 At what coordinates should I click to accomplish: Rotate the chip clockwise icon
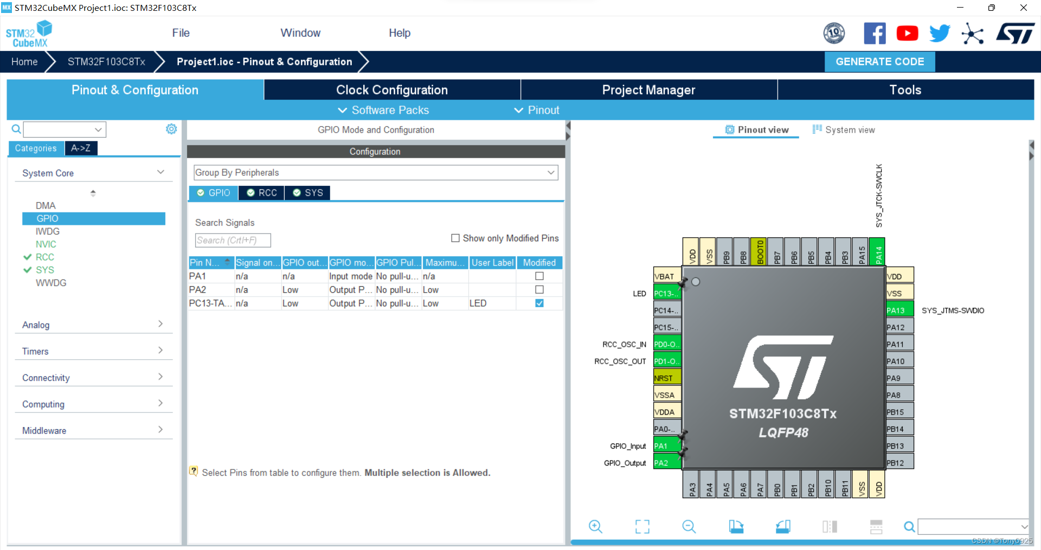pos(736,526)
